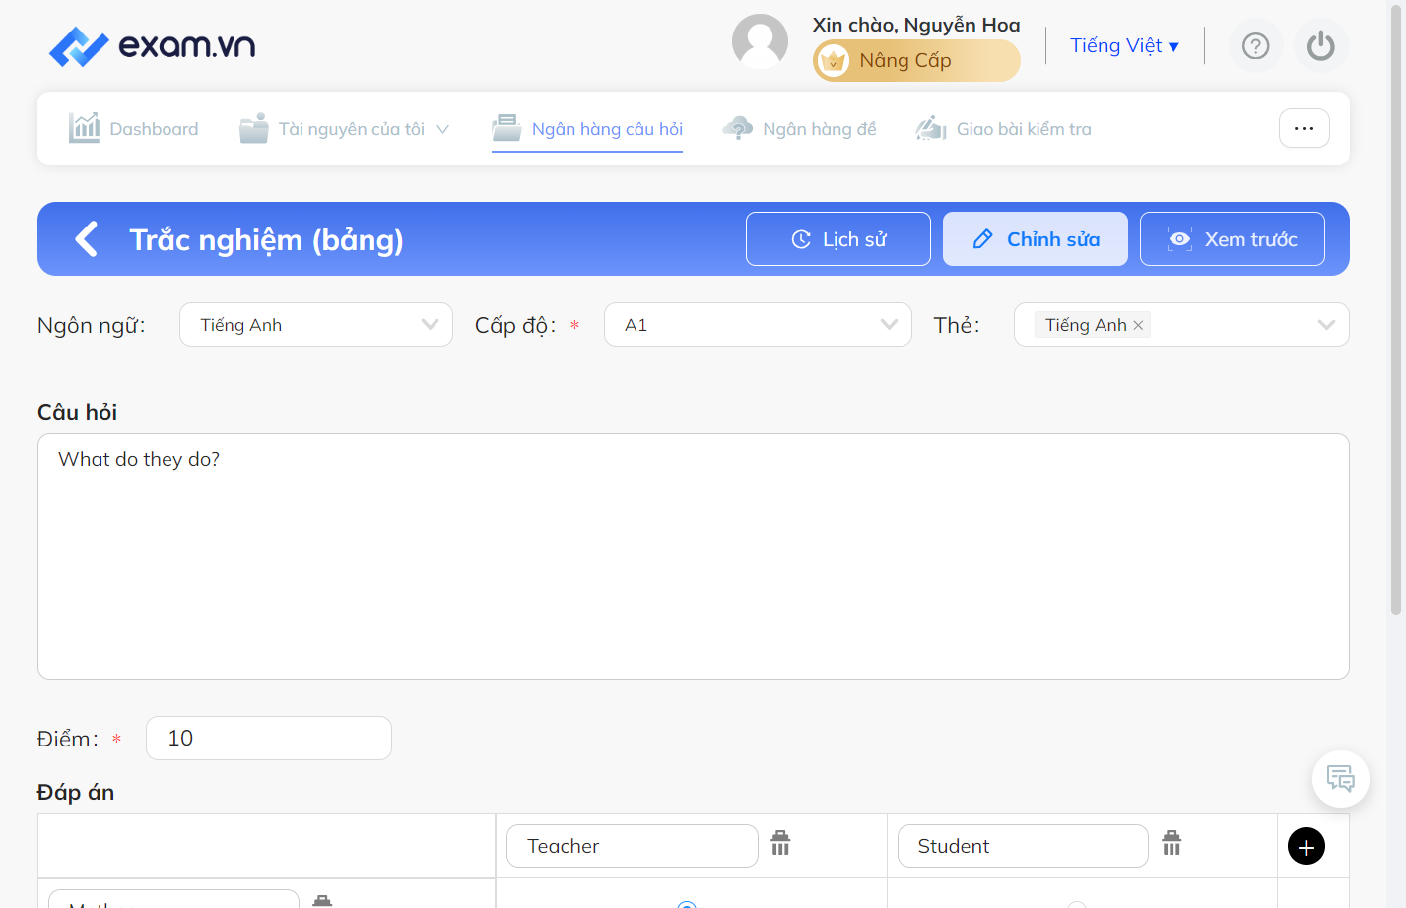Open the user avatar profile picture
Viewport: 1406px width, 908px height.
coord(760,42)
